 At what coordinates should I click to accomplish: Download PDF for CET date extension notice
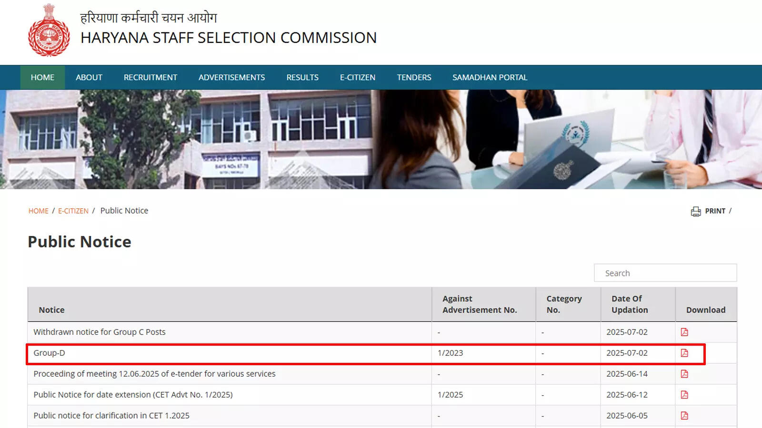[x=684, y=395]
